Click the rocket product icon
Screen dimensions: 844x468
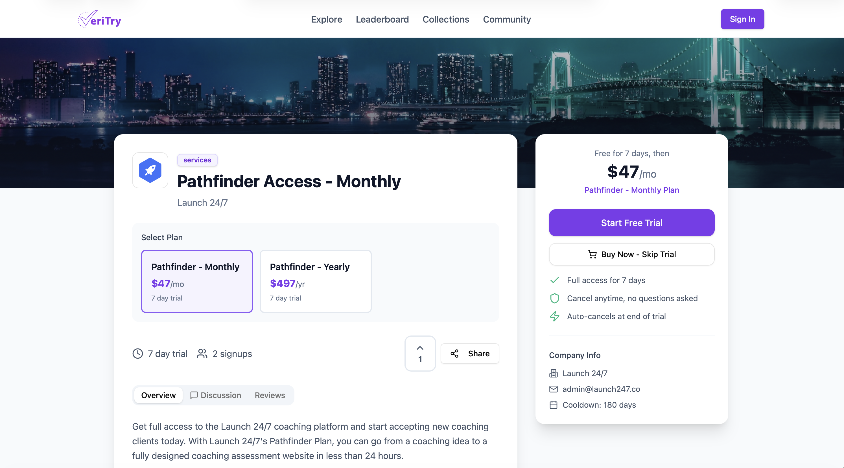point(150,170)
